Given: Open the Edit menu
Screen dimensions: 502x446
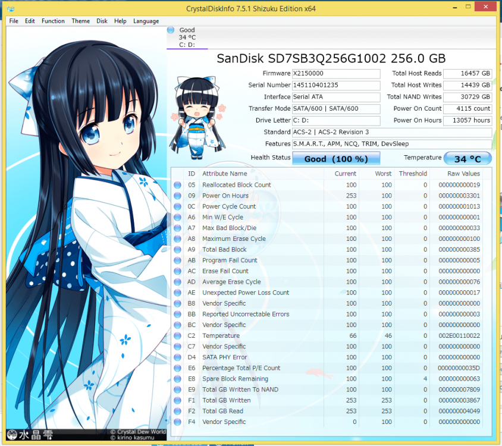Looking at the screenshot, I should pyautogui.click(x=30, y=21).
